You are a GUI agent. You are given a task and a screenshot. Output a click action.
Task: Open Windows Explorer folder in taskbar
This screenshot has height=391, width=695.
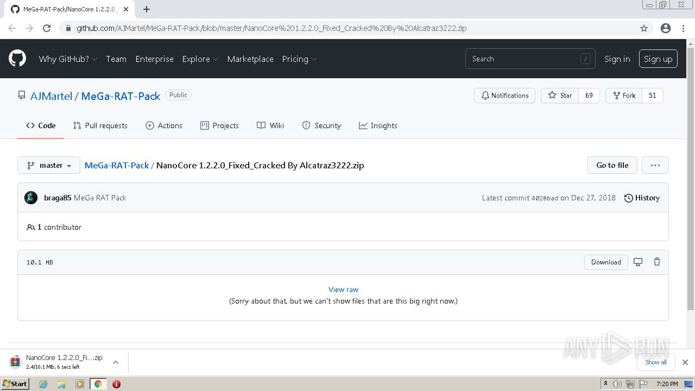pos(61,384)
